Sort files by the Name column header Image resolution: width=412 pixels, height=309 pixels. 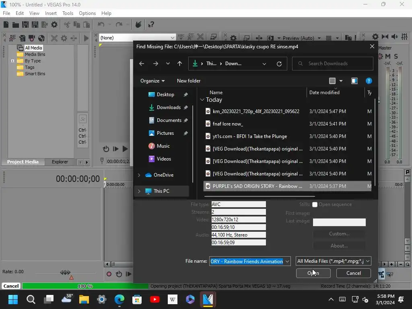[x=216, y=93]
